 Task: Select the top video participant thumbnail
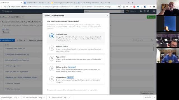pos(168,7)
